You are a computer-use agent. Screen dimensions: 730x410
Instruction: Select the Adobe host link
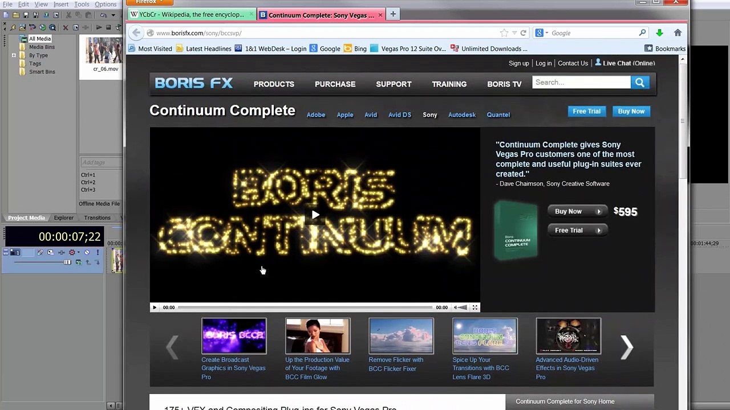click(x=316, y=114)
